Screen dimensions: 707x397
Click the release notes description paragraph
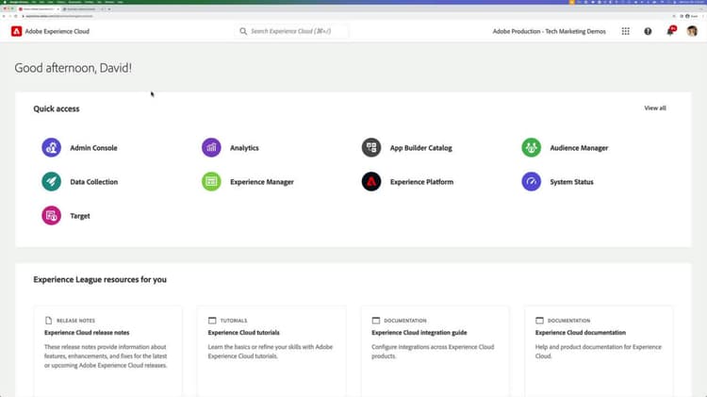point(106,356)
